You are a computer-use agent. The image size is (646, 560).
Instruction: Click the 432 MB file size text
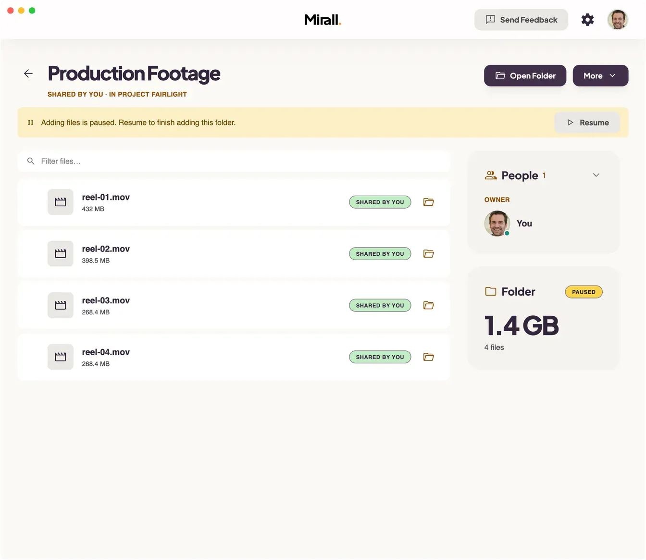tap(93, 209)
